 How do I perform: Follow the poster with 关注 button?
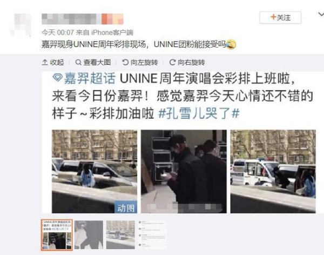tap(280, 18)
